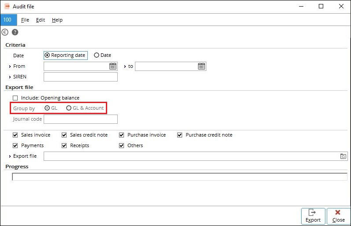The width and height of the screenshot is (351, 226).
Task: Select the Date radio button
Action: [x=97, y=55]
